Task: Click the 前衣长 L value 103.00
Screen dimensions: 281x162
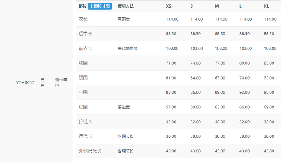Action: [x=246, y=48]
